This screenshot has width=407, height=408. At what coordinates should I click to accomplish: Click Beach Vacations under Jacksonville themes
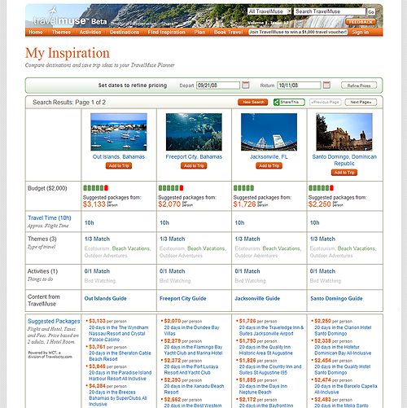[282, 248]
